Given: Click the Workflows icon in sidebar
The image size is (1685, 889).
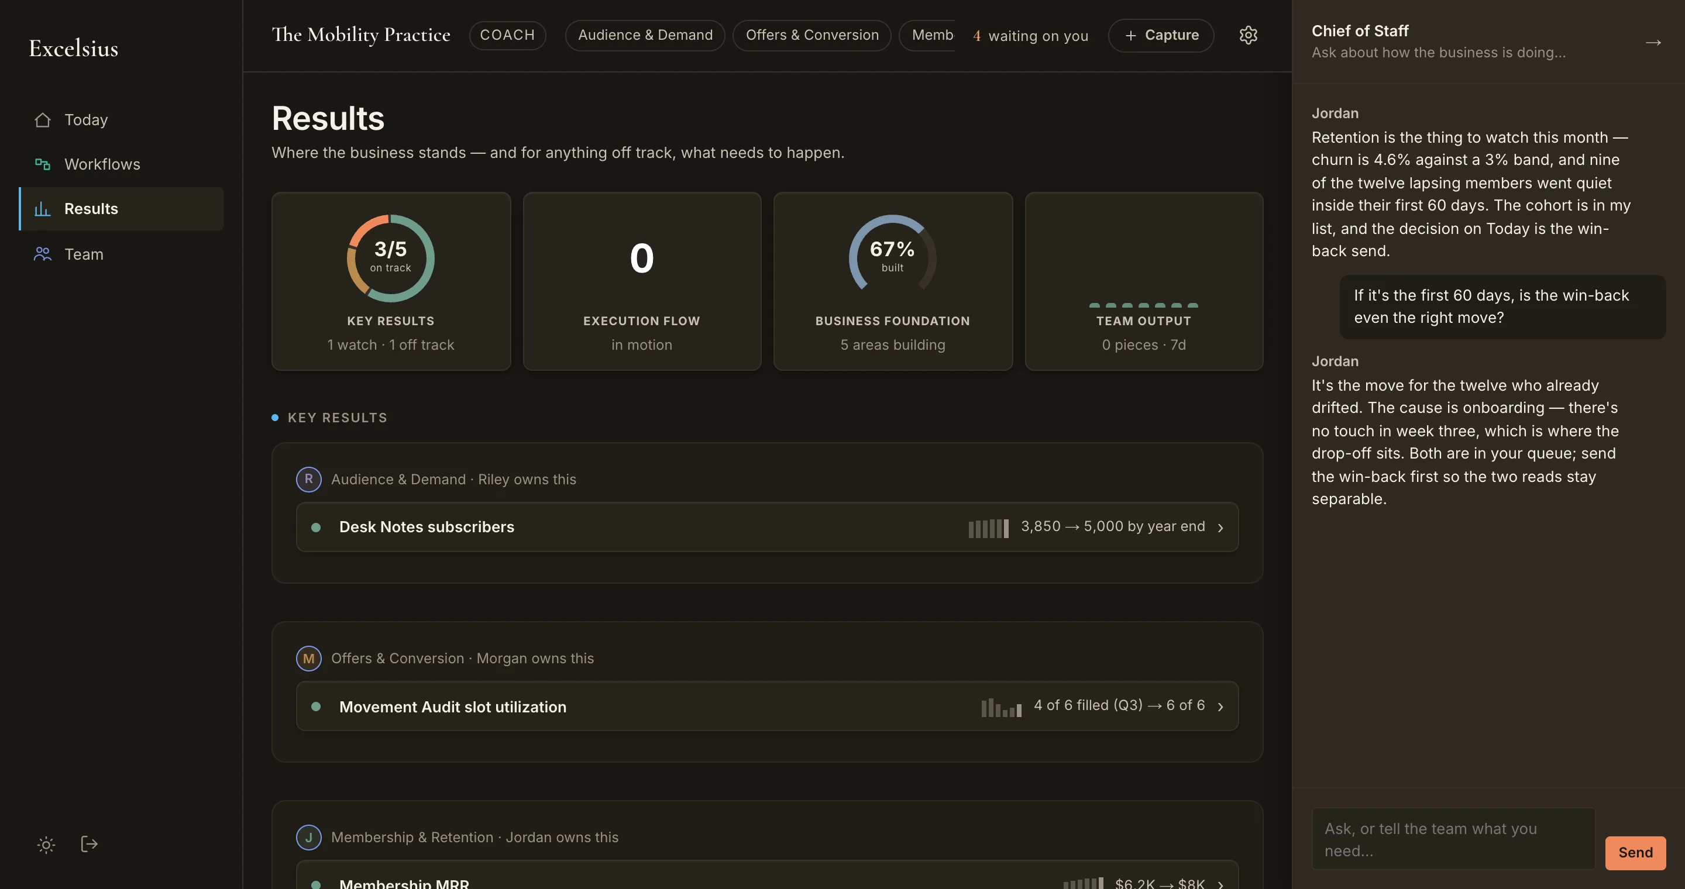Looking at the screenshot, I should point(43,164).
